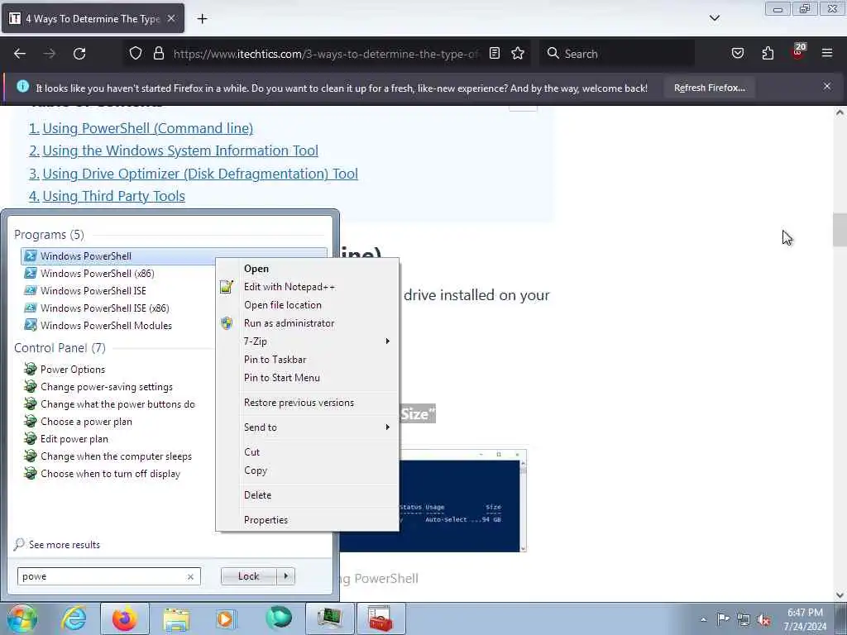847x635 pixels.
Task: Close the 4 Ways To Determine tab
Action: tap(170, 18)
